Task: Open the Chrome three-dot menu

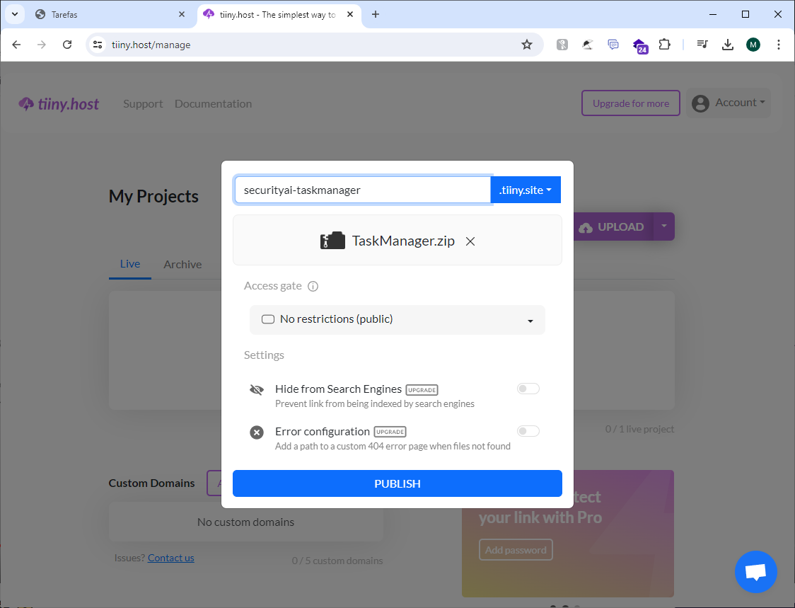Action: point(778,45)
